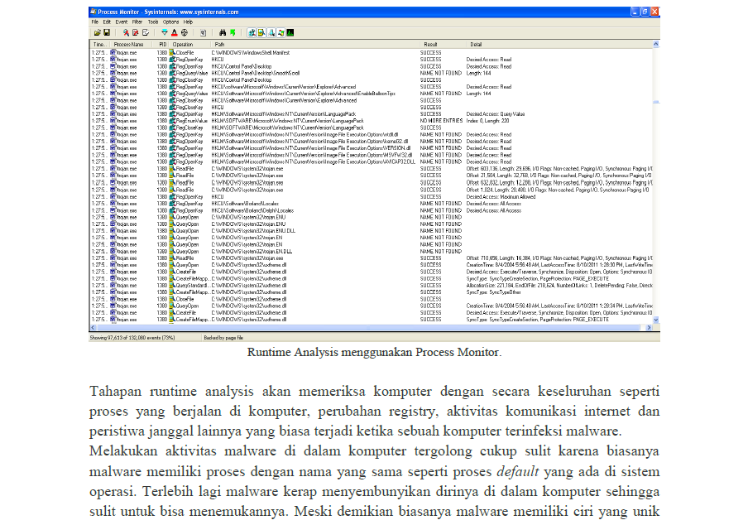
Task: Click the Open log file toolbar icon
Action: pyautogui.click(x=98, y=32)
